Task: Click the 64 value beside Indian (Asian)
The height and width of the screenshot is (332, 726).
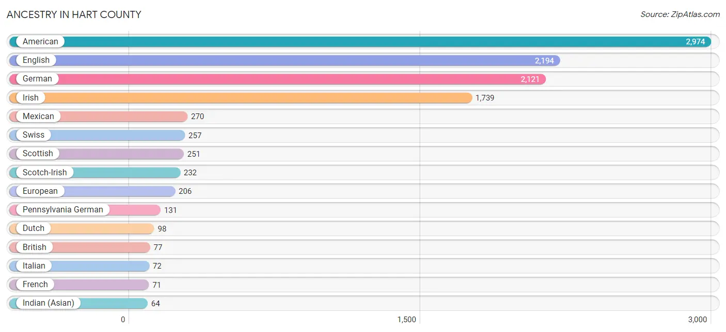Action: tap(155, 304)
